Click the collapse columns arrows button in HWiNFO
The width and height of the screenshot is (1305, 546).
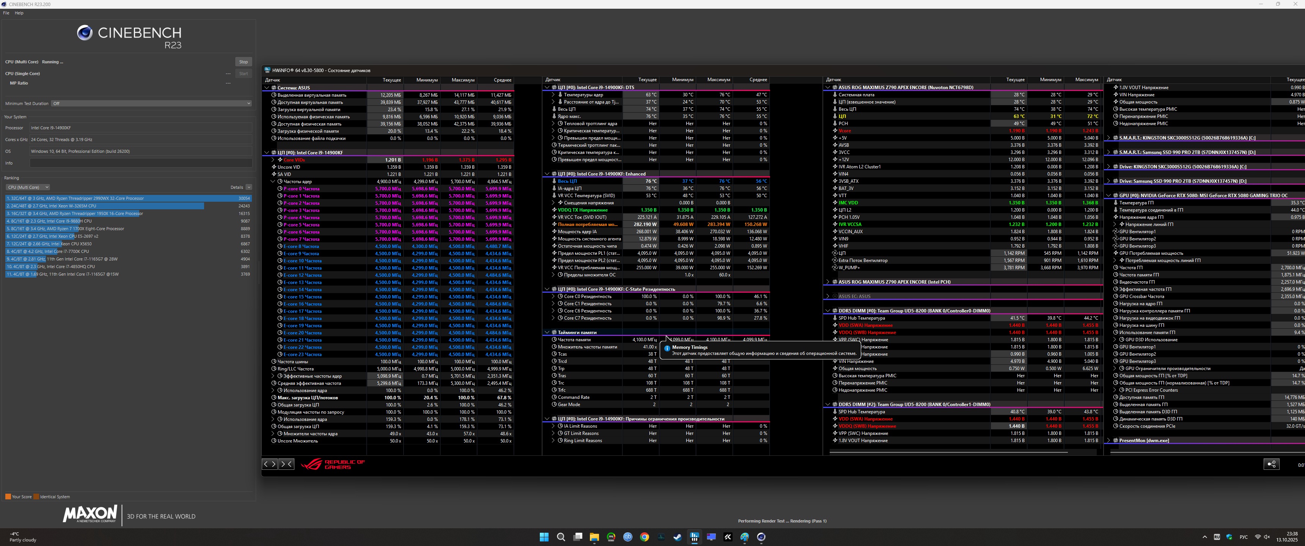(286, 464)
